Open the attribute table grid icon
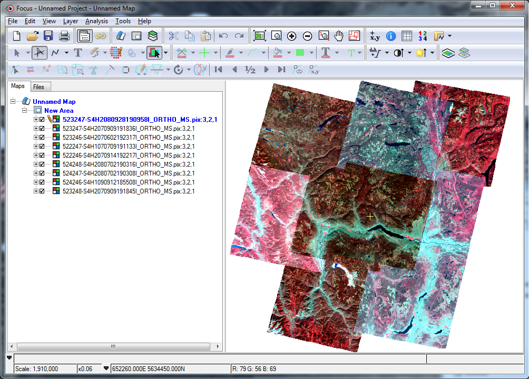529x379 pixels. click(x=407, y=36)
